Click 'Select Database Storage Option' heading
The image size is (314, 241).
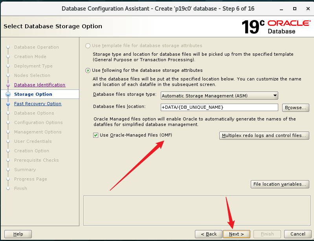pyautogui.click(x=53, y=26)
